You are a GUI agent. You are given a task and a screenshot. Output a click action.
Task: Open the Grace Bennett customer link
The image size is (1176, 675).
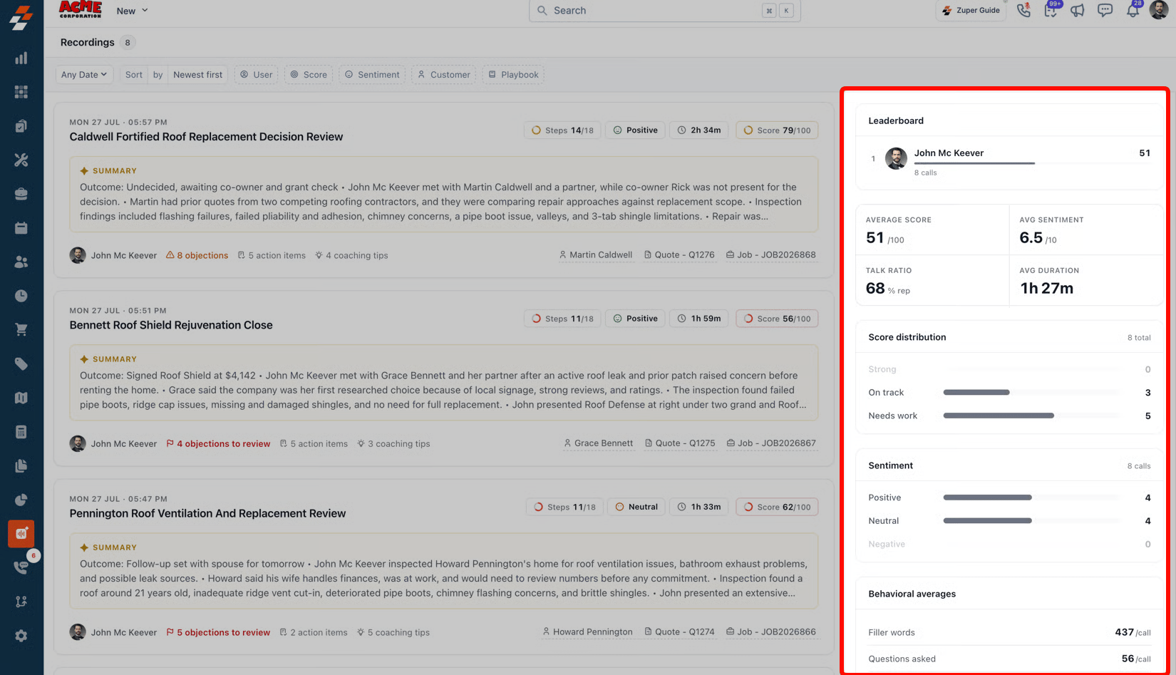tap(599, 443)
